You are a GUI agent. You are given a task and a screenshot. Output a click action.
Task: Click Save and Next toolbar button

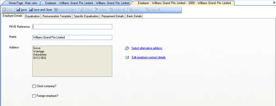[65, 10]
